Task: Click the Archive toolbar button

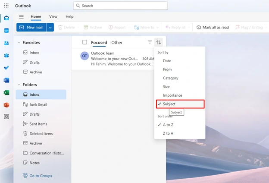Action: [x=93, y=27]
